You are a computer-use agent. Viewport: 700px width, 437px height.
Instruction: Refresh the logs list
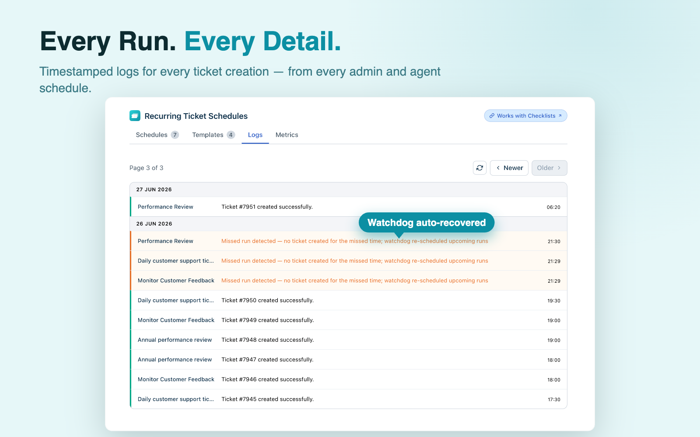click(x=479, y=168)
